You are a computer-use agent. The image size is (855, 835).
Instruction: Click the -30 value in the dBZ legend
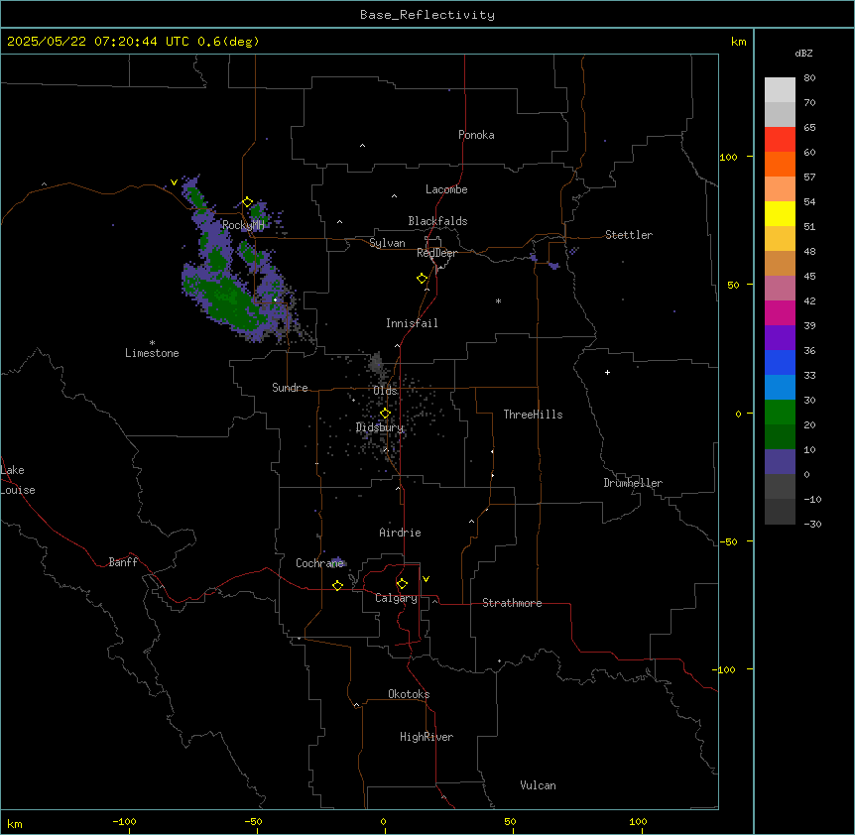click(x=812, y=524)
